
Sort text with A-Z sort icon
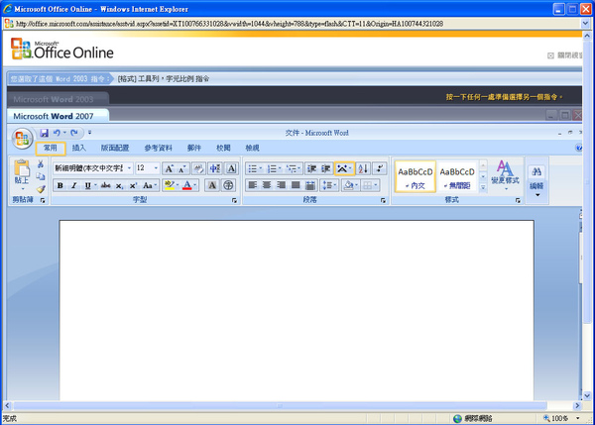click(363, 168)
